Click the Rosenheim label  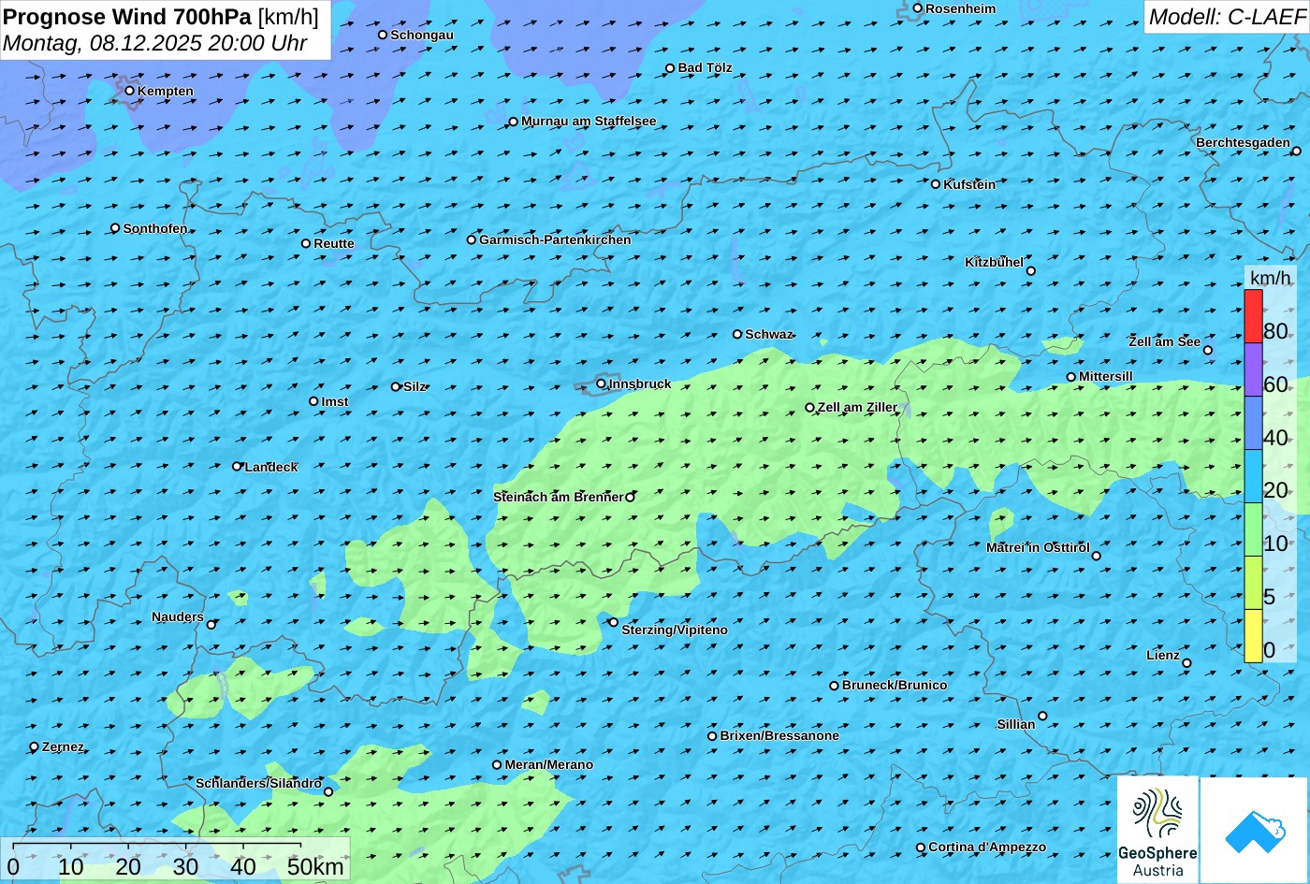[961, 8]
